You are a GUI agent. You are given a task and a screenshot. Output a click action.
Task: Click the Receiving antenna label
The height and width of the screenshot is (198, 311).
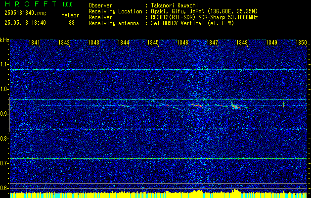(114, 23)
